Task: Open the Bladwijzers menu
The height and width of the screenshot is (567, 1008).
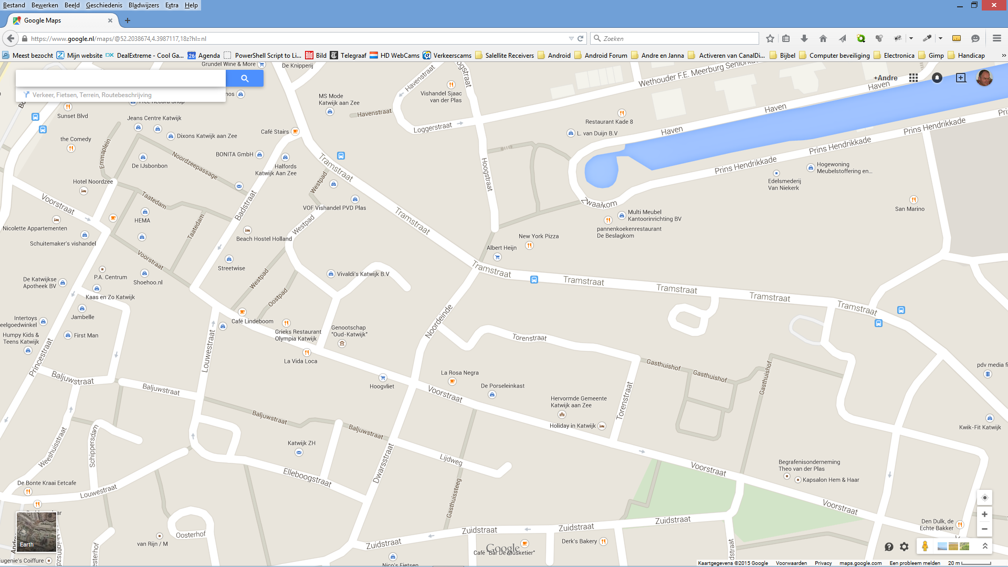Action: pos(143,5)
